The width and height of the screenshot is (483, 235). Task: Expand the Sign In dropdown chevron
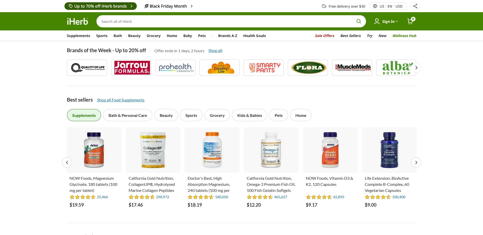click(x=396, y=22)
